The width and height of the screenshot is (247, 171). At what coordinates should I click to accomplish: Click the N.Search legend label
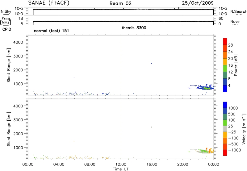[x=238, y=11]
